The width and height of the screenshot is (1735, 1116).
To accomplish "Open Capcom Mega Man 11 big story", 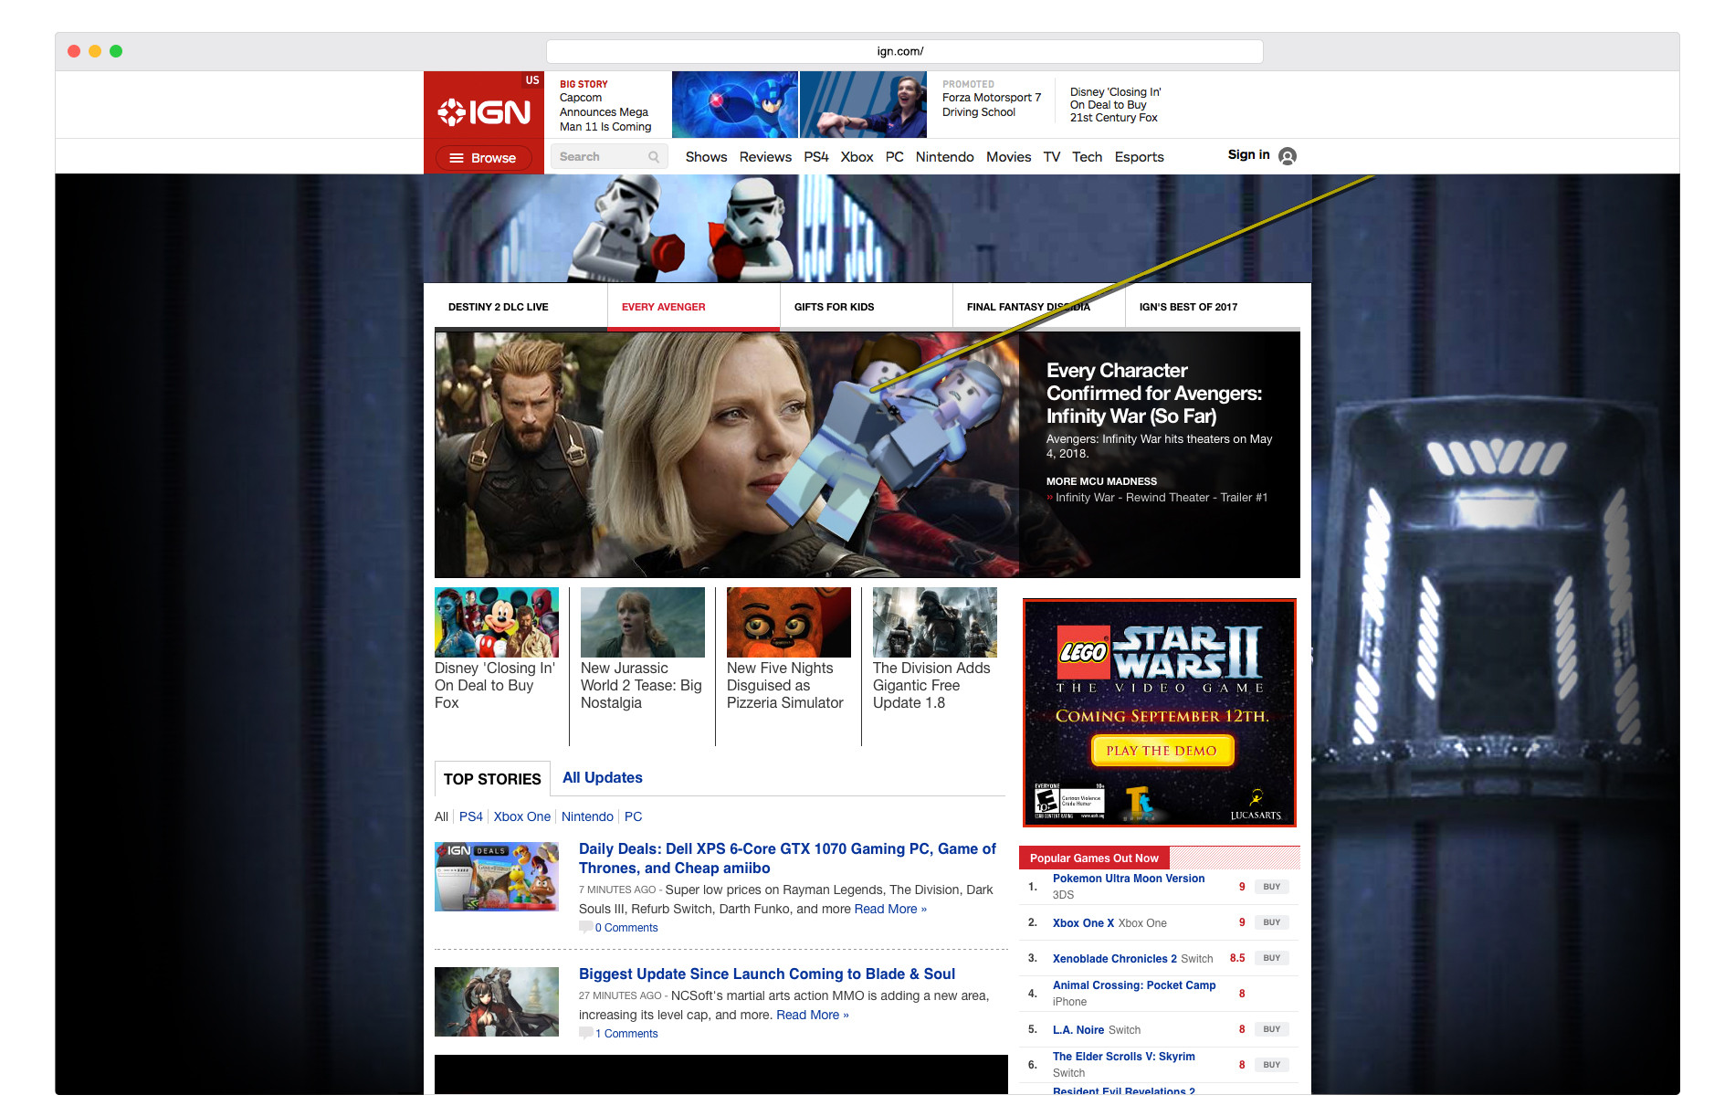I will 605,112.
